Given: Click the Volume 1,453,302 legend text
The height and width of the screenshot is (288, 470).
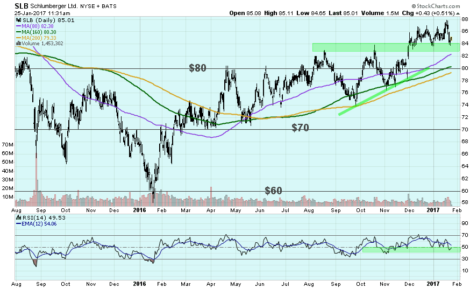Looking at the screenshot, I should [42, 44].
